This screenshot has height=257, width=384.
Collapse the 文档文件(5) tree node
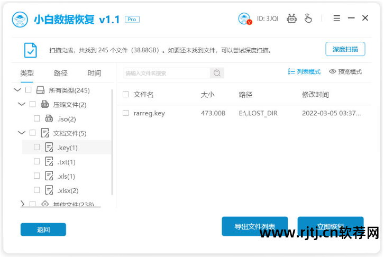22,133
